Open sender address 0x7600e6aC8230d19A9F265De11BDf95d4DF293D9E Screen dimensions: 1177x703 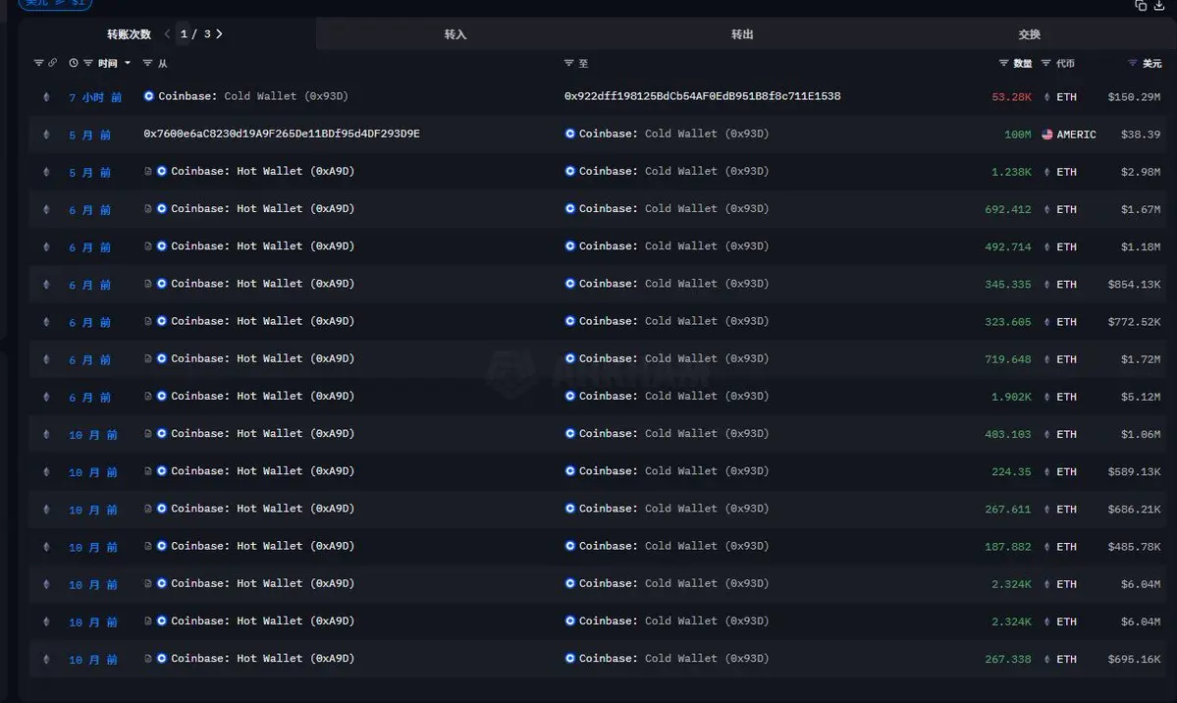[282, 134]
